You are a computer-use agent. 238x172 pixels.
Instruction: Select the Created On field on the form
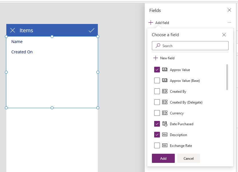[x=22, y=52]
